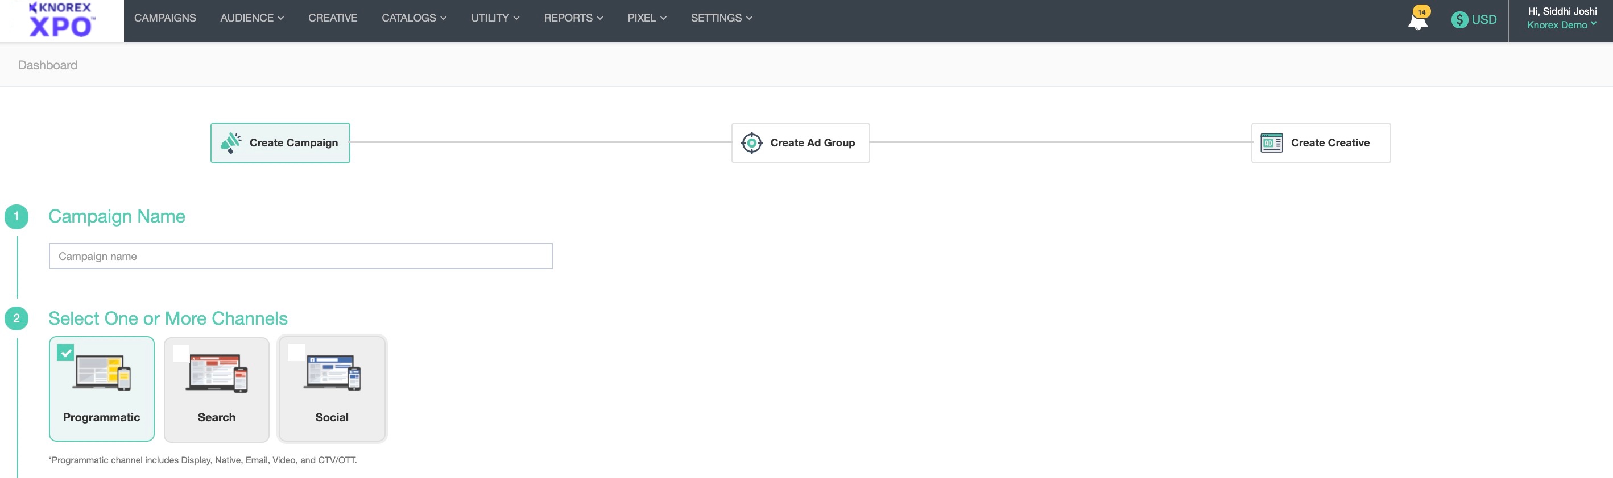Select the Social channel label
Screen dimensions: 1613x478
[332, 417]
